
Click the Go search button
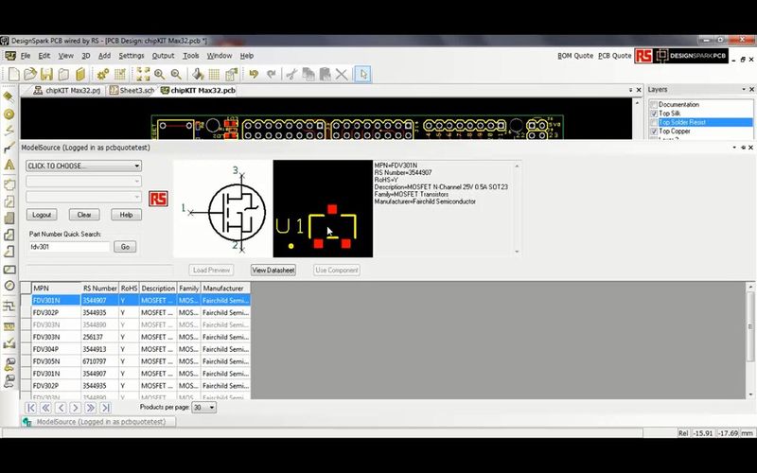click(125, 247)
